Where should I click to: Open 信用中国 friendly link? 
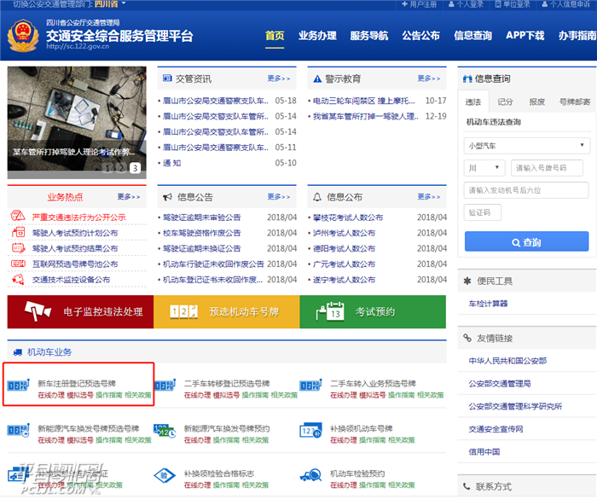[484, 452]
